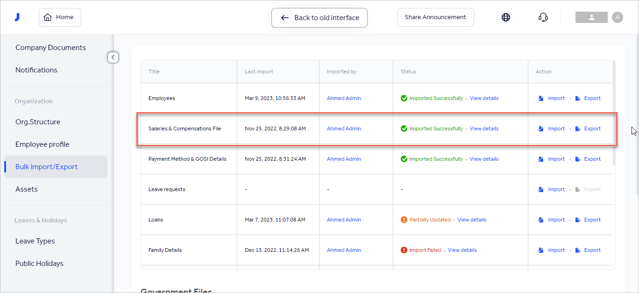Image resolution: width=639 pixels, height=293 pixels.
Task: Open the profile avatar circle
Action: pos(618,17)
